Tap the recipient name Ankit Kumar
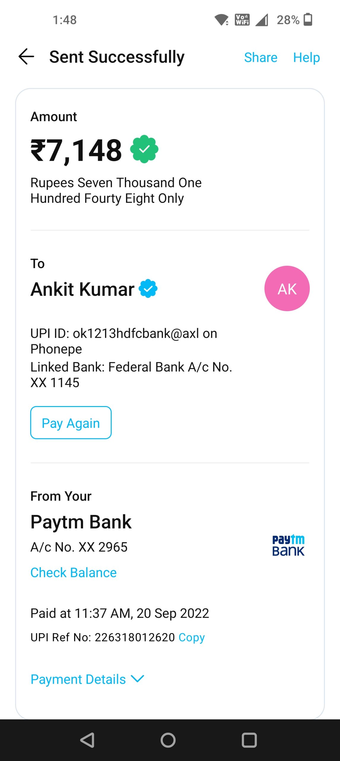The height and width of the screenshot is (761, 340). coord(82,289)
